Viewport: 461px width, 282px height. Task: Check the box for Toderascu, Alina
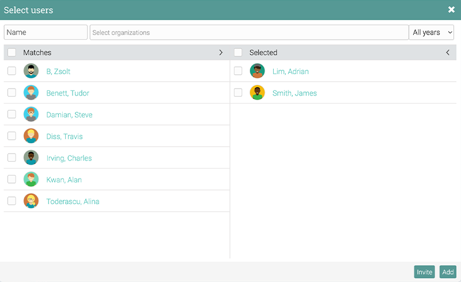click(x=12, y=201)
